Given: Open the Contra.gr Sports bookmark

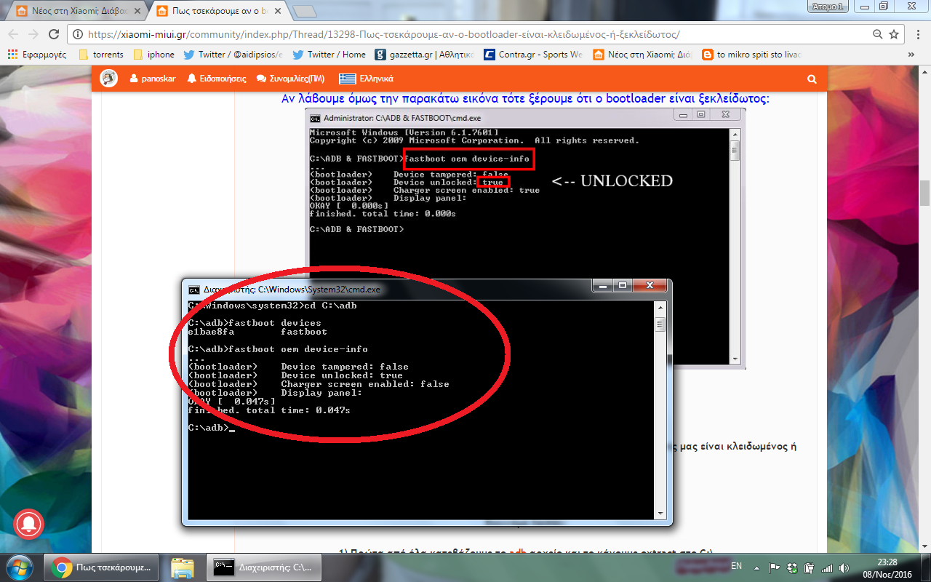Looking at the screenshot, I should coord(533,55).
